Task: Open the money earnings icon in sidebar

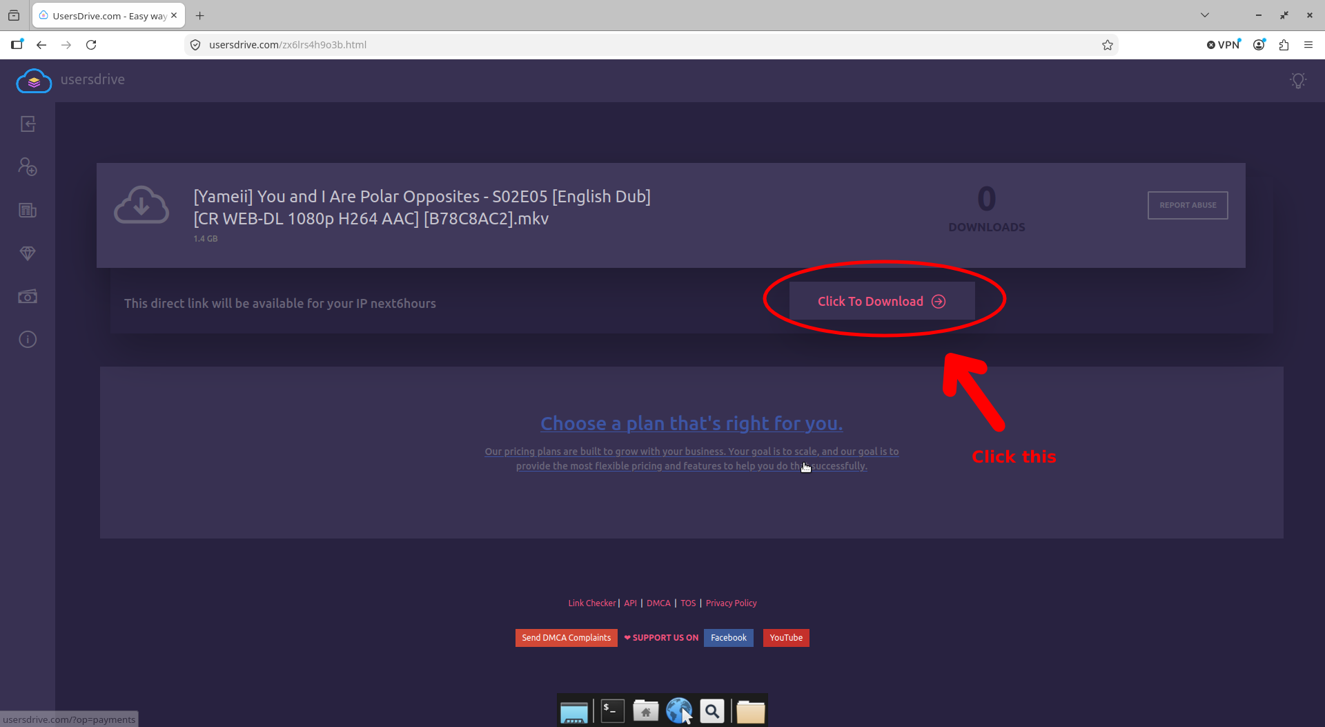Action: 28,297
